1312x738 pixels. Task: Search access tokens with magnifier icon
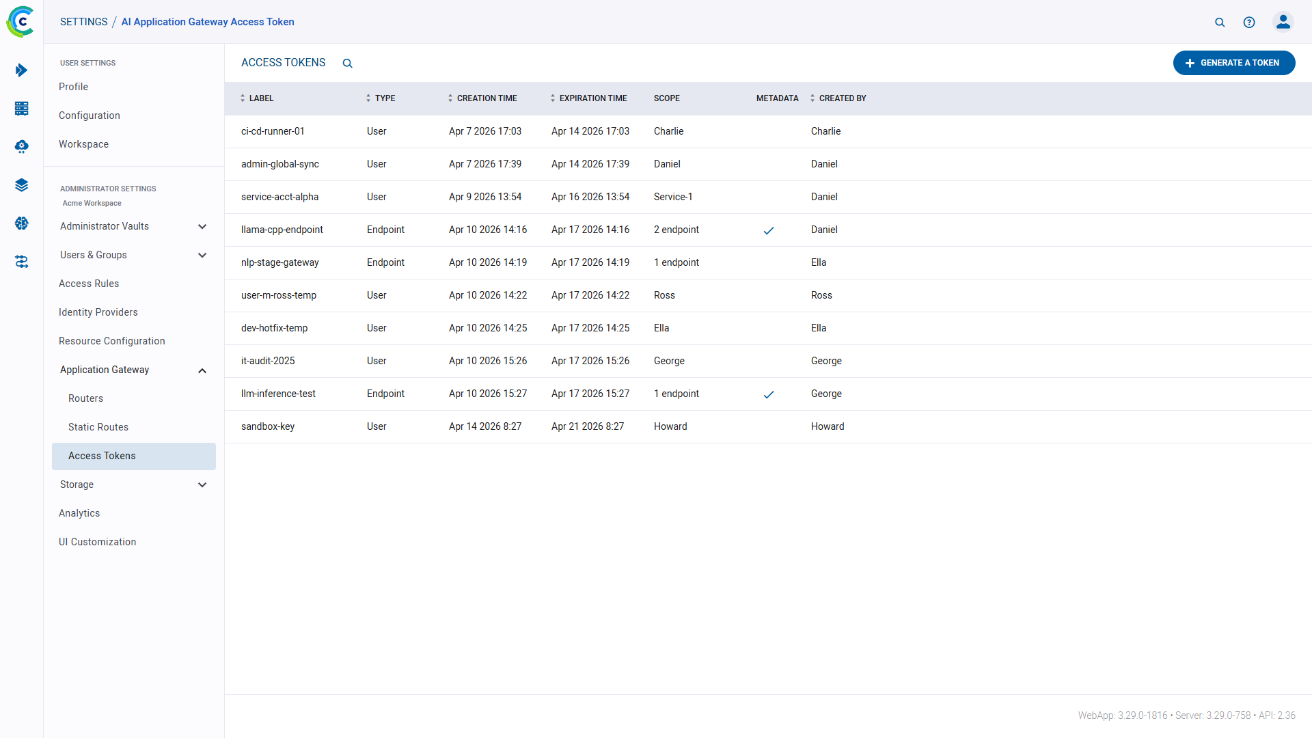[x=347, y=64]
